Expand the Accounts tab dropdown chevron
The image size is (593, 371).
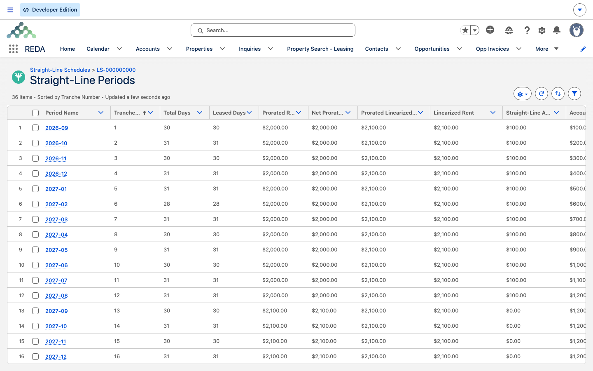click(x=170, y=49)
